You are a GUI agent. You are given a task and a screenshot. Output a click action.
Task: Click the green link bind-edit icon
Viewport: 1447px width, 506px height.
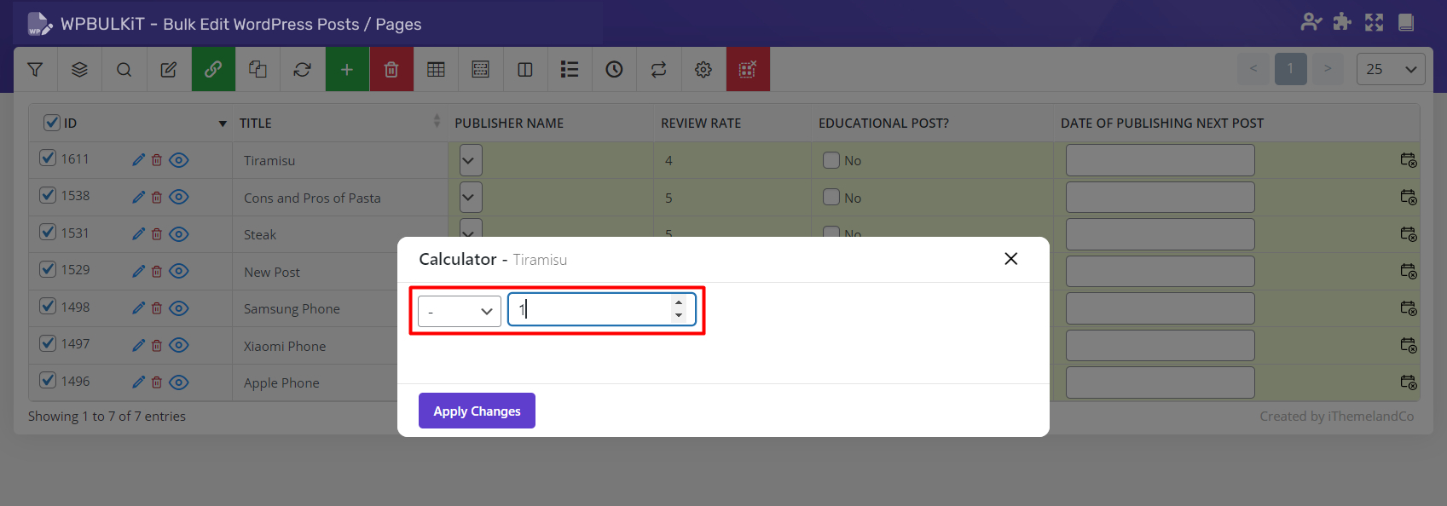click(x=213, y=70)
